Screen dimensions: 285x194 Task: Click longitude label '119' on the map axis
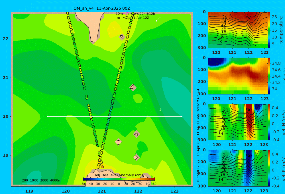(x=29, y=191)
